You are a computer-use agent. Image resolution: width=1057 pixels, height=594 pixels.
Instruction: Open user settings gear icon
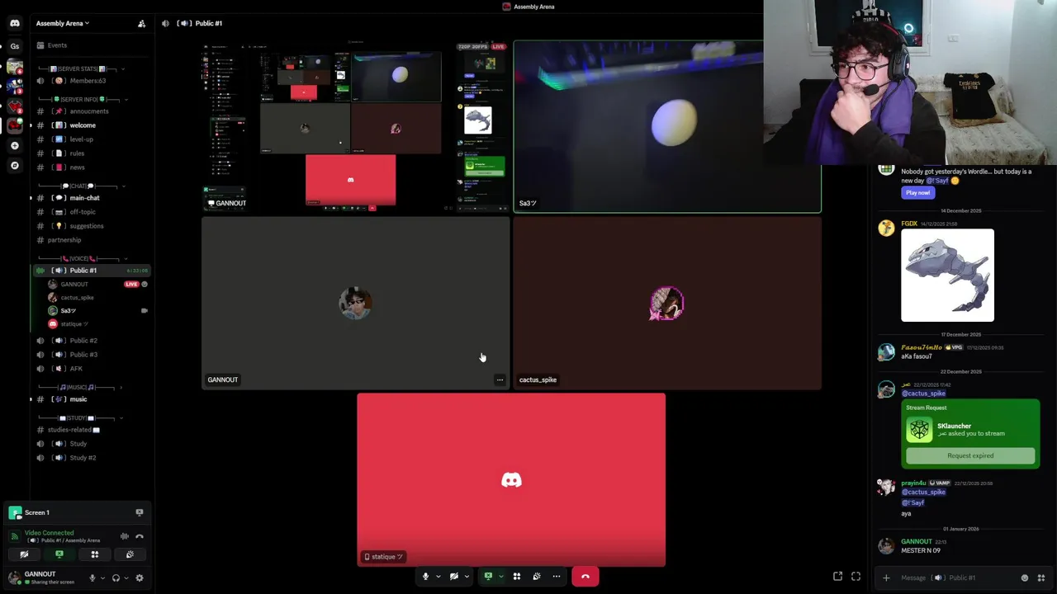click(x=139, y=578)
